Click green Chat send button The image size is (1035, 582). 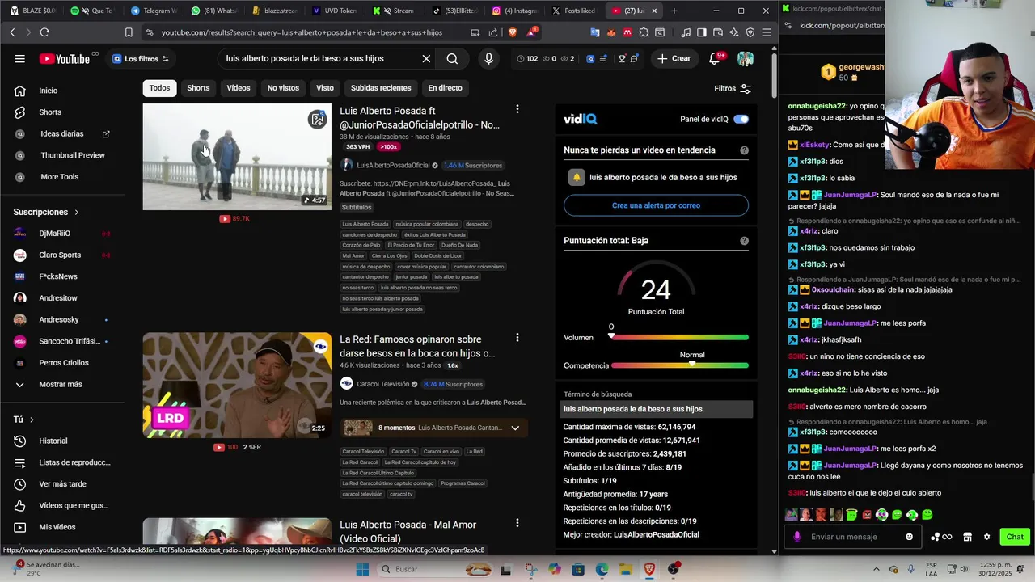tap(1015, 537)
